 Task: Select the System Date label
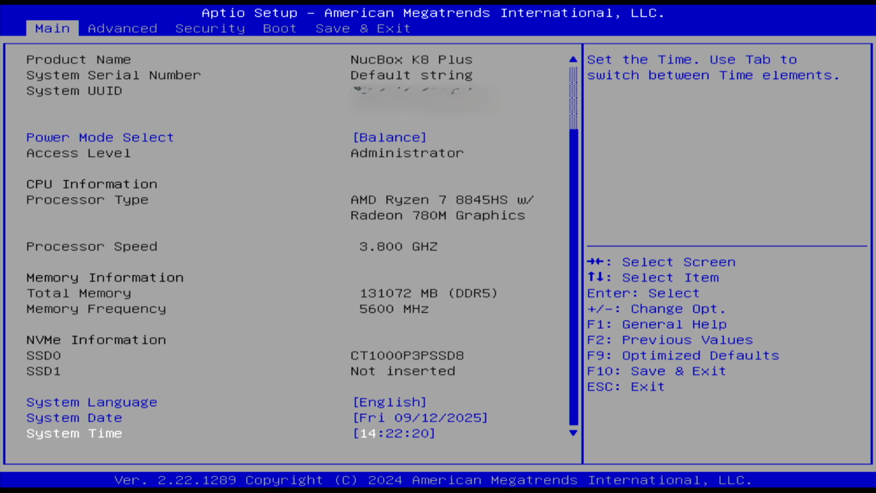74,418
